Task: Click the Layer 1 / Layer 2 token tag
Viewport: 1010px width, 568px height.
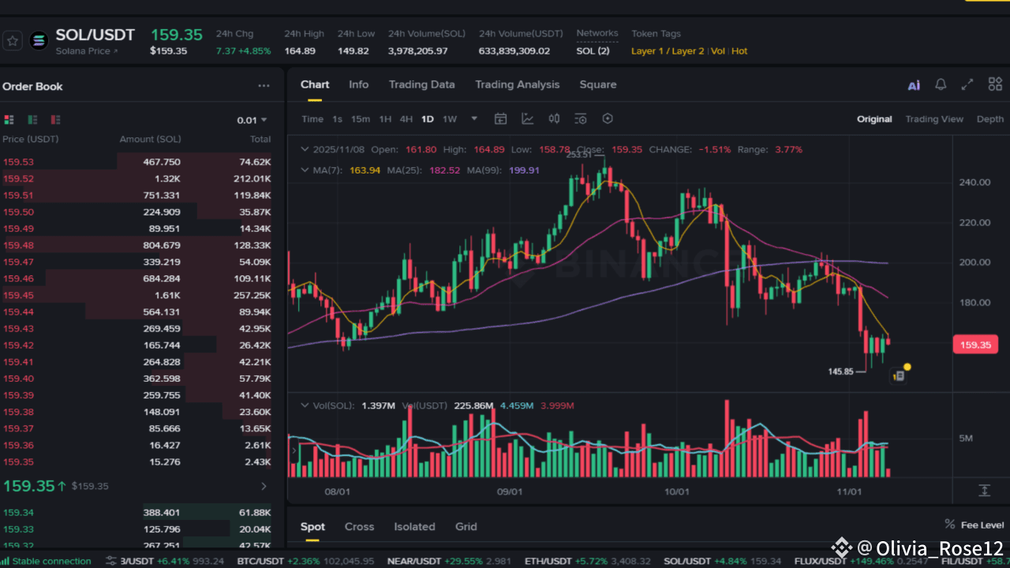Action: pyautogui.click(x=668, y=51)
